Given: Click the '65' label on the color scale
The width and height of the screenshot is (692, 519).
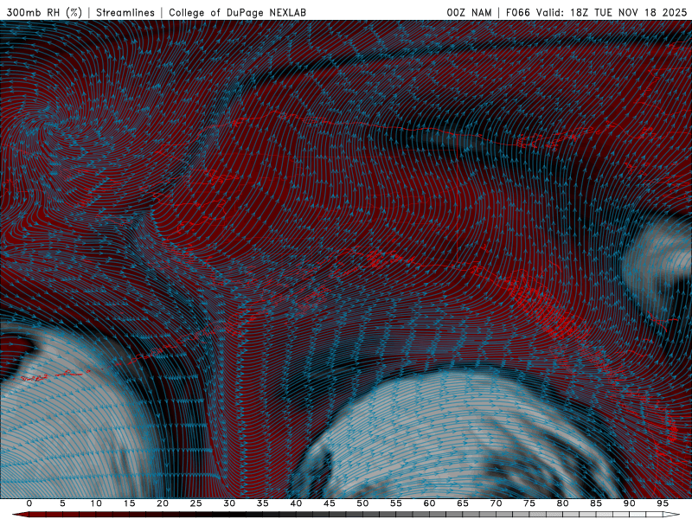Looking at the screenshot, I should (x=463, y=503).
